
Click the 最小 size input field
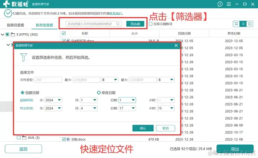click(x=86, y=80)
